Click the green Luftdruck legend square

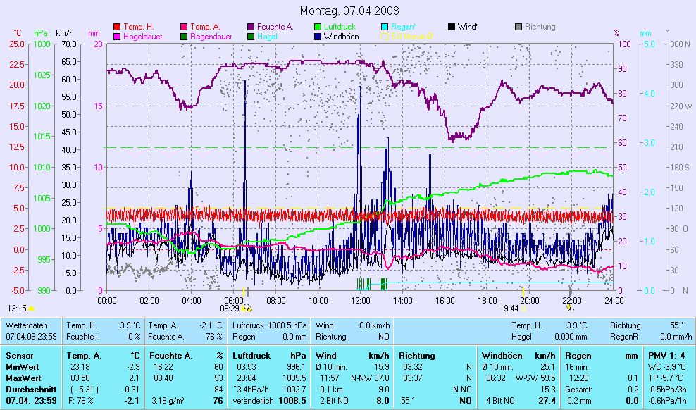[317, 27]
